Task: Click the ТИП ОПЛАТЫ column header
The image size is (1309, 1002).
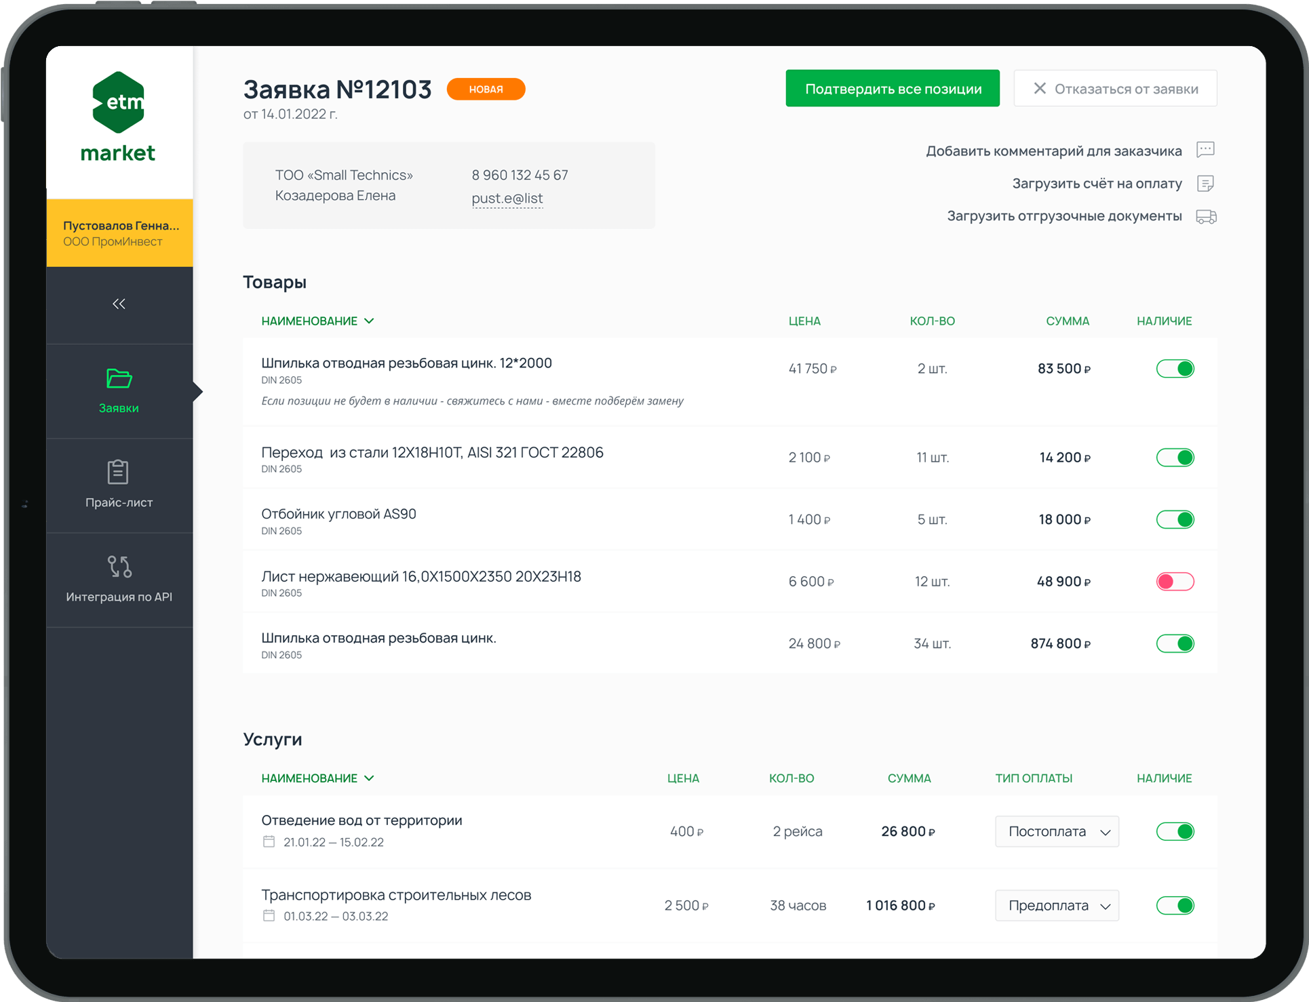Action: tap(1034, 778)
